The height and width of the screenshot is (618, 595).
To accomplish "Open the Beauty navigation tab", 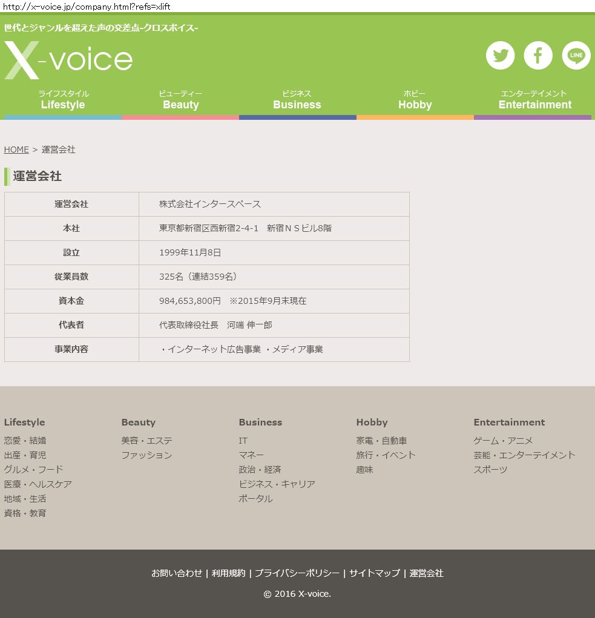I will pos(180,100).
